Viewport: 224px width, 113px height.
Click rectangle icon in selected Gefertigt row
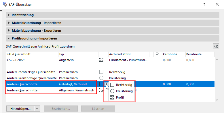[x=101, y=84]
